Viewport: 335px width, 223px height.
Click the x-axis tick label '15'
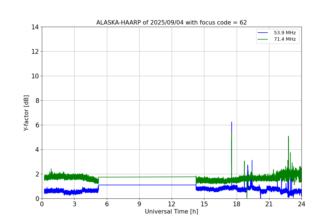(x=204, y=204)
